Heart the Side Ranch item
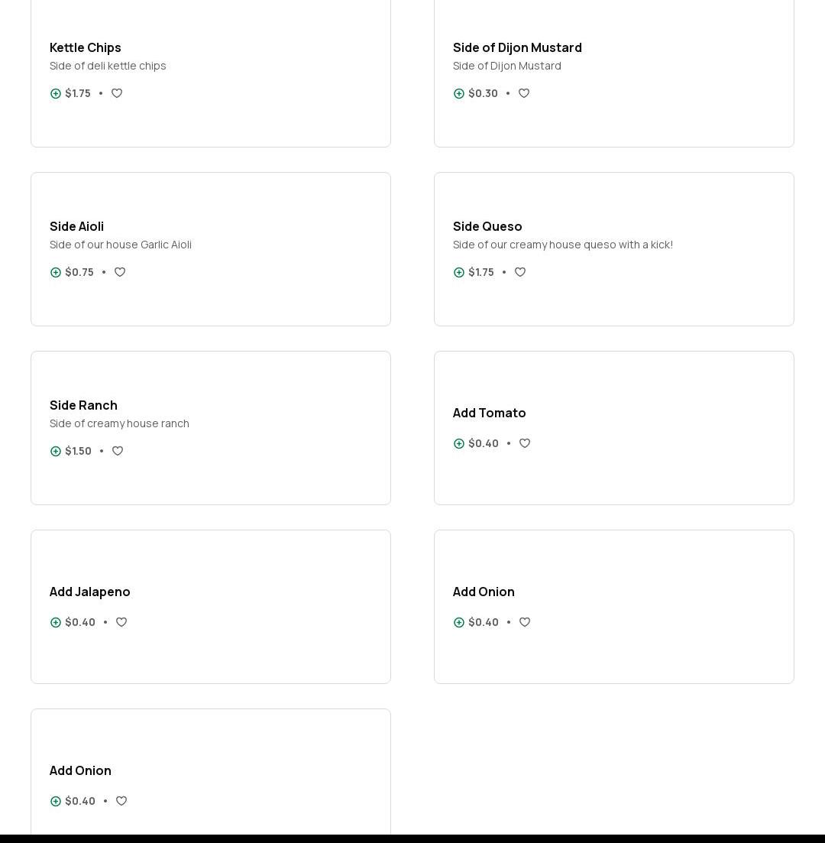This screenshot has height=843, width=825. (118, 451)
